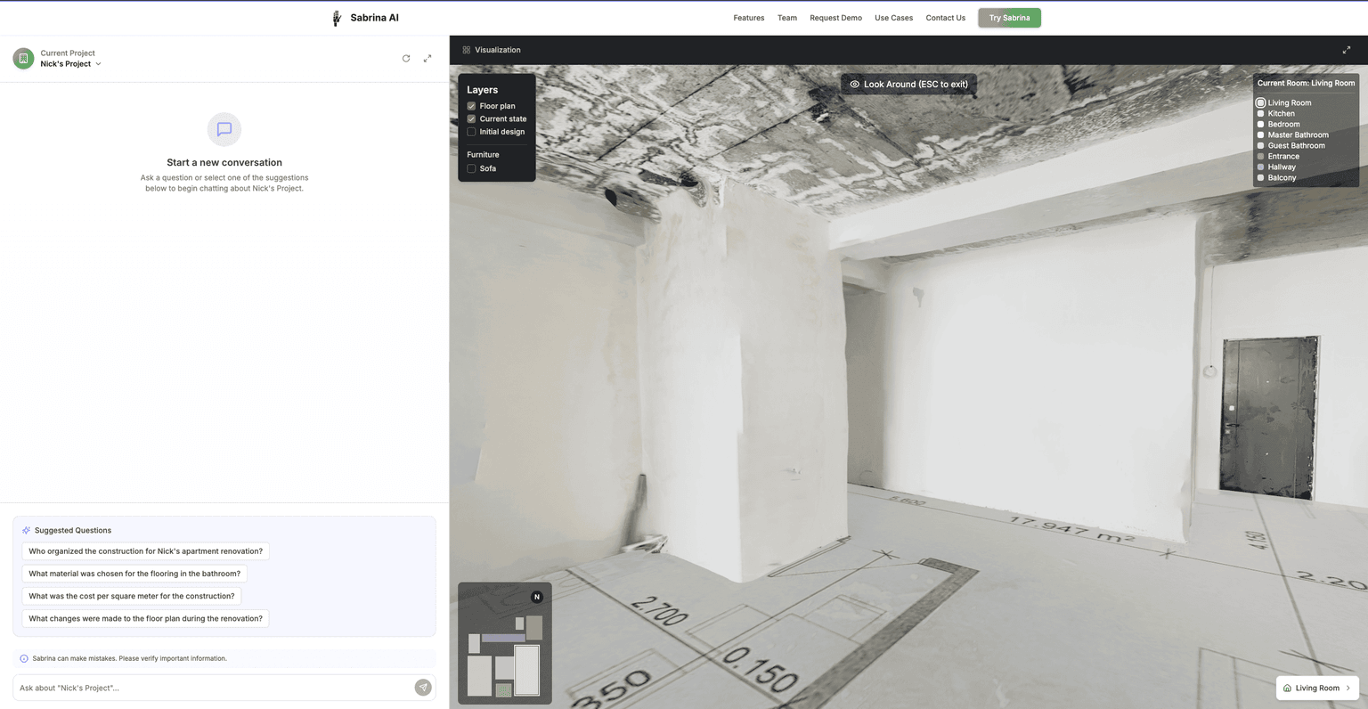The width and height of the screenshot is (1368, 709).
Task: Click the North compass indicator on minimap
Action: (x=537, y=597)
